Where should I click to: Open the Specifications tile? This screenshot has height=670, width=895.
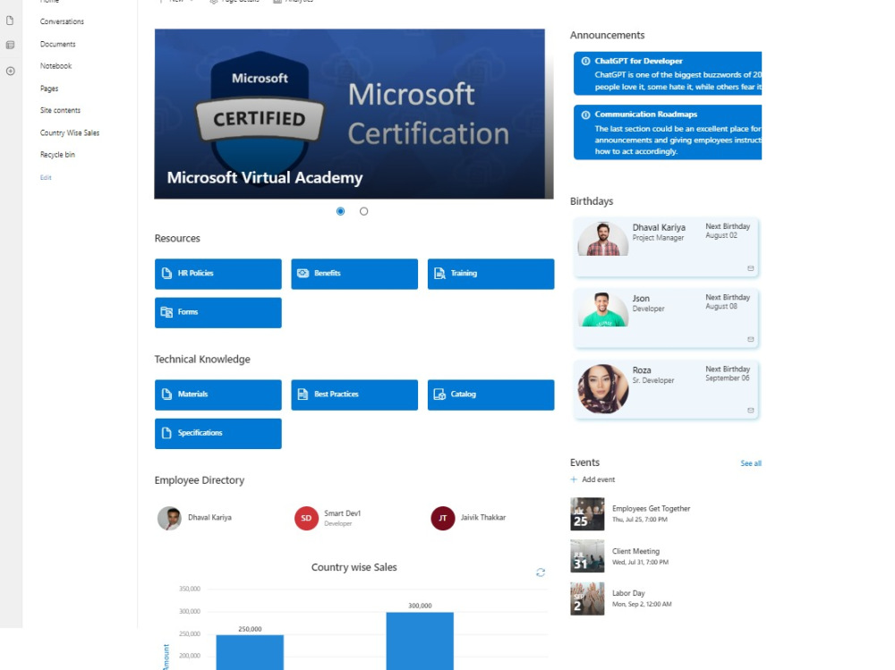click(218, 434)
